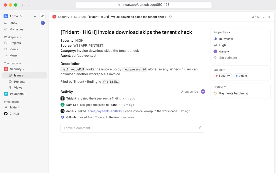Select Issues under Security team
The height and width of the screenshot is (173, 276).
coord(25,75)
